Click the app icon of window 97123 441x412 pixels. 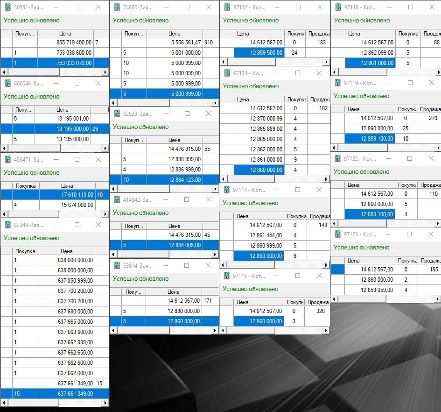pos(337,234)
